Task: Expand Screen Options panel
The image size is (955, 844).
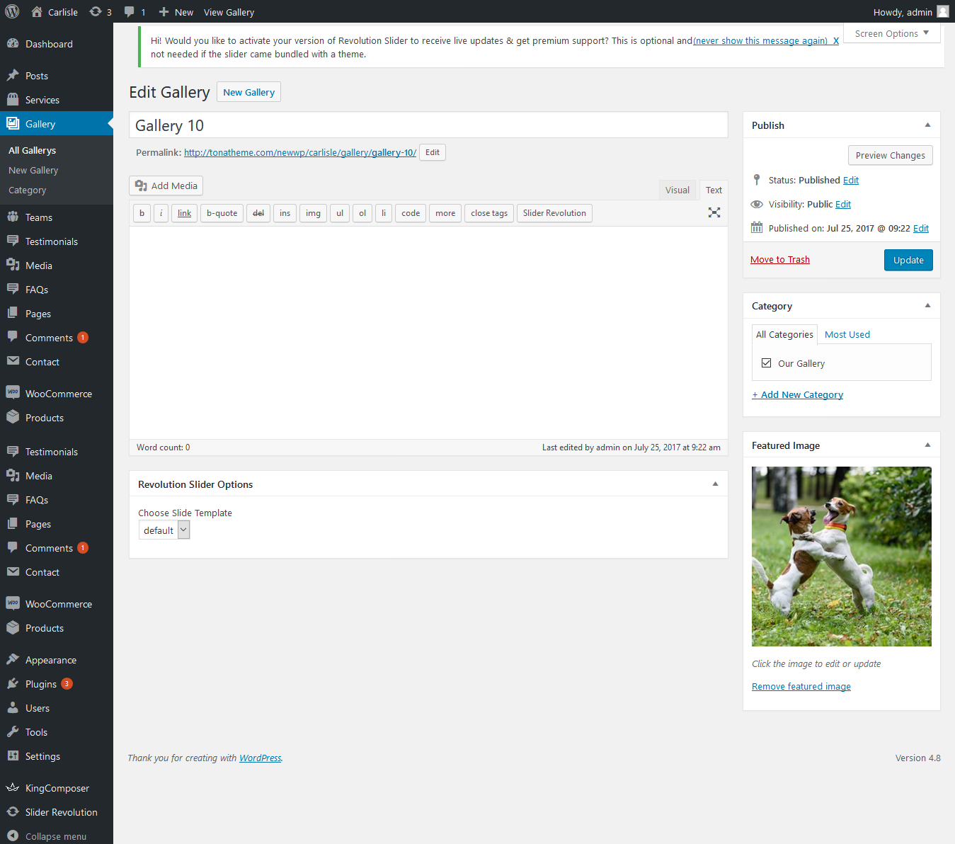Action: (x=891, y=33)
